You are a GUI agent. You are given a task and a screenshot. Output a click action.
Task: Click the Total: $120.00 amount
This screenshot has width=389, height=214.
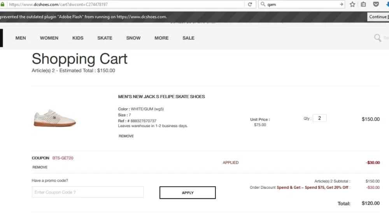pyautogui.click(x=371, y=203)
